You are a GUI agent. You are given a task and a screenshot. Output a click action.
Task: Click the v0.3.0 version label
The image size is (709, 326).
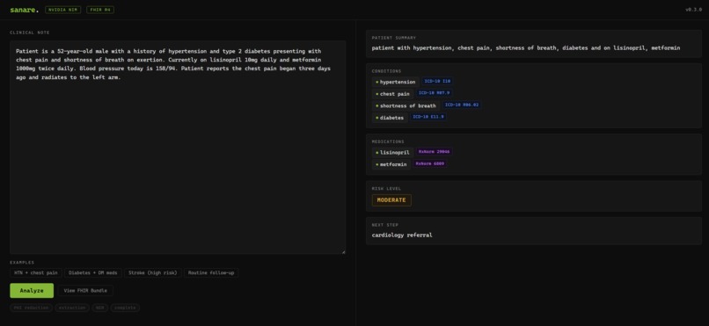point(694,10)
